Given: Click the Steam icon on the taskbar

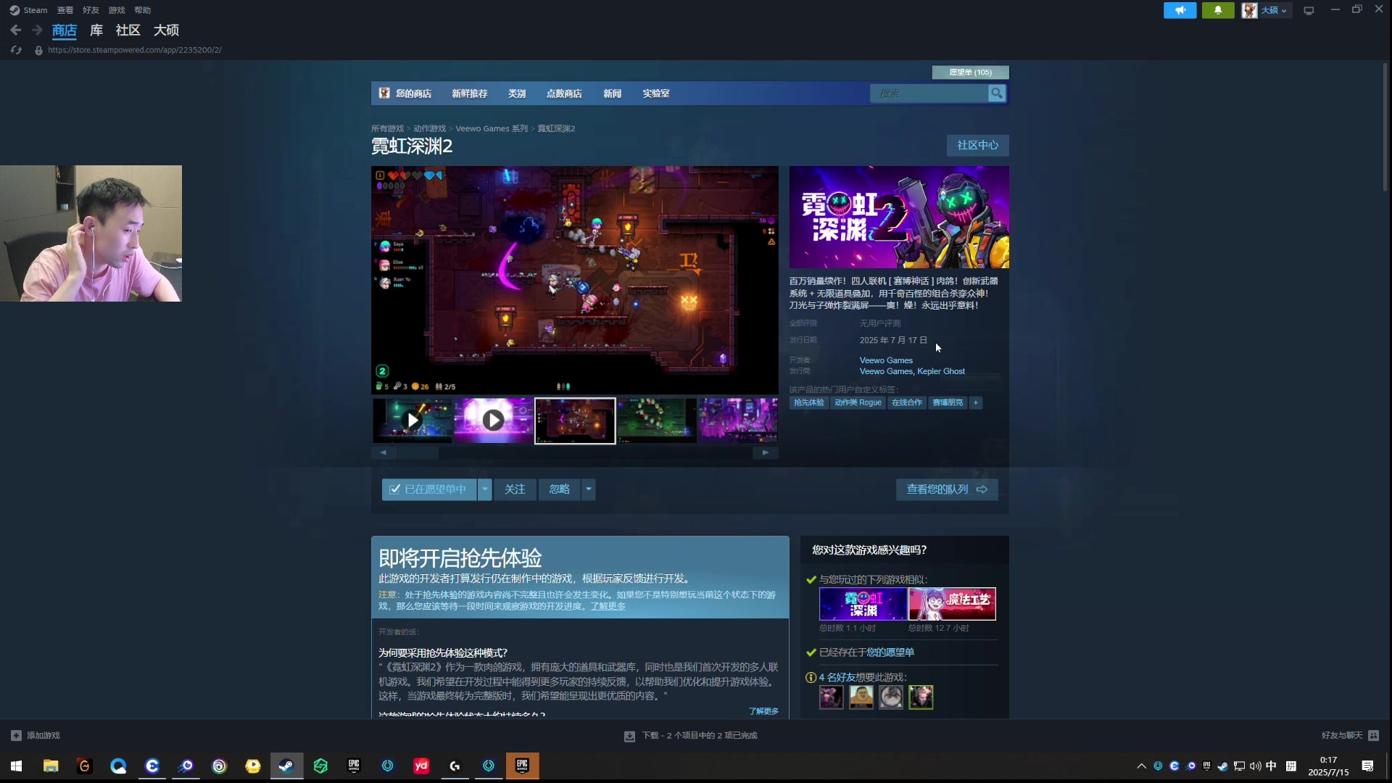Looking at the screenshot, I should [x=286, y=766].
